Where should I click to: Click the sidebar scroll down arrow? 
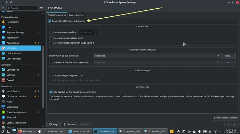pyautogui.click(x=43, y=127)
